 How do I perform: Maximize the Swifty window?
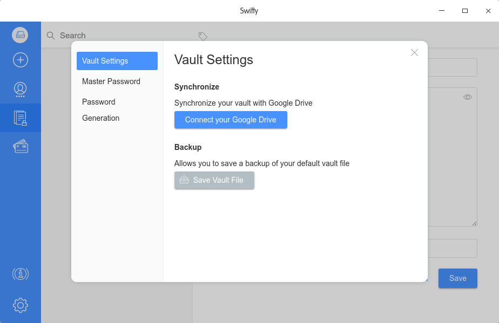click(464, 11)
